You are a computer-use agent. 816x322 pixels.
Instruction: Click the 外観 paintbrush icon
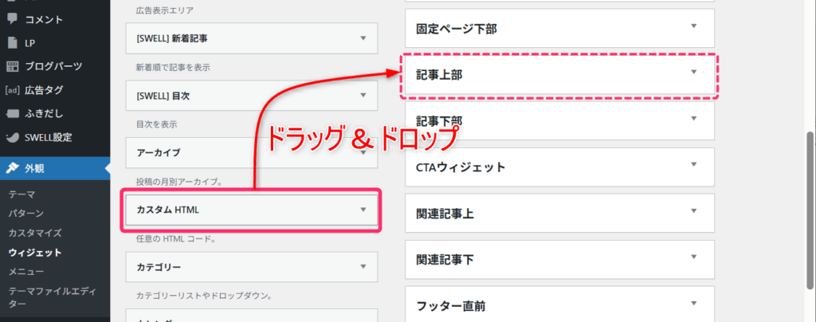(x=12, y=167)
